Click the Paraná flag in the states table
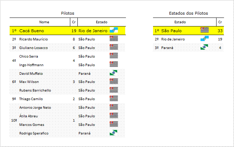Screen dimensions: 234x147 click(x=204, y=47)
